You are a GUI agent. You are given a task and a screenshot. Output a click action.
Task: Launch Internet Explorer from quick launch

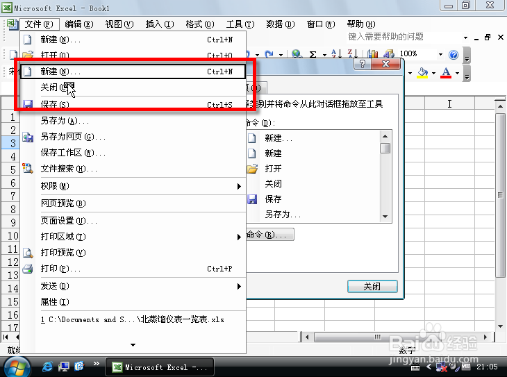[48, 367]
